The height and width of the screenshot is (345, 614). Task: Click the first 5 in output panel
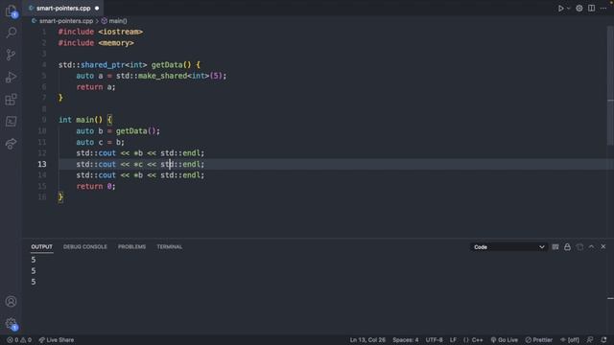(x=34, y=260)
